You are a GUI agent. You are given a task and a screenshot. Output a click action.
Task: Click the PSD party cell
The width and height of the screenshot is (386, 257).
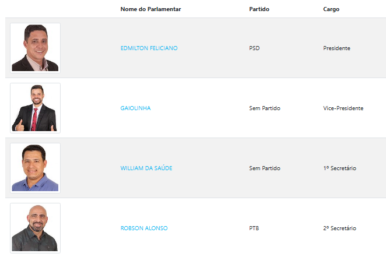254,48
